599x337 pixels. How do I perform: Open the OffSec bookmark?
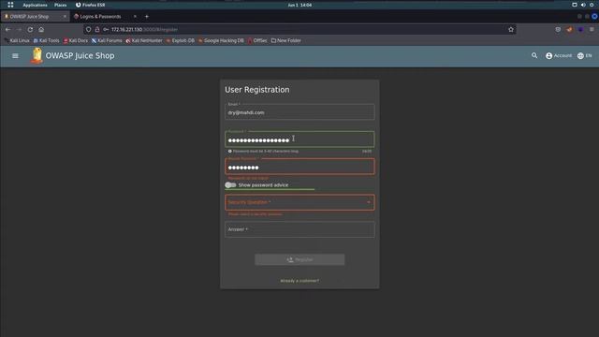point(257,40)
